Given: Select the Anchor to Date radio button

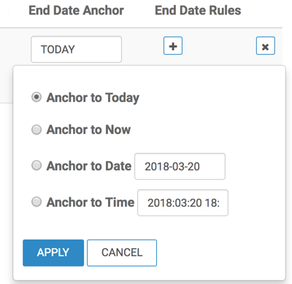Looking at the screenshot, I should pos(36,165).
